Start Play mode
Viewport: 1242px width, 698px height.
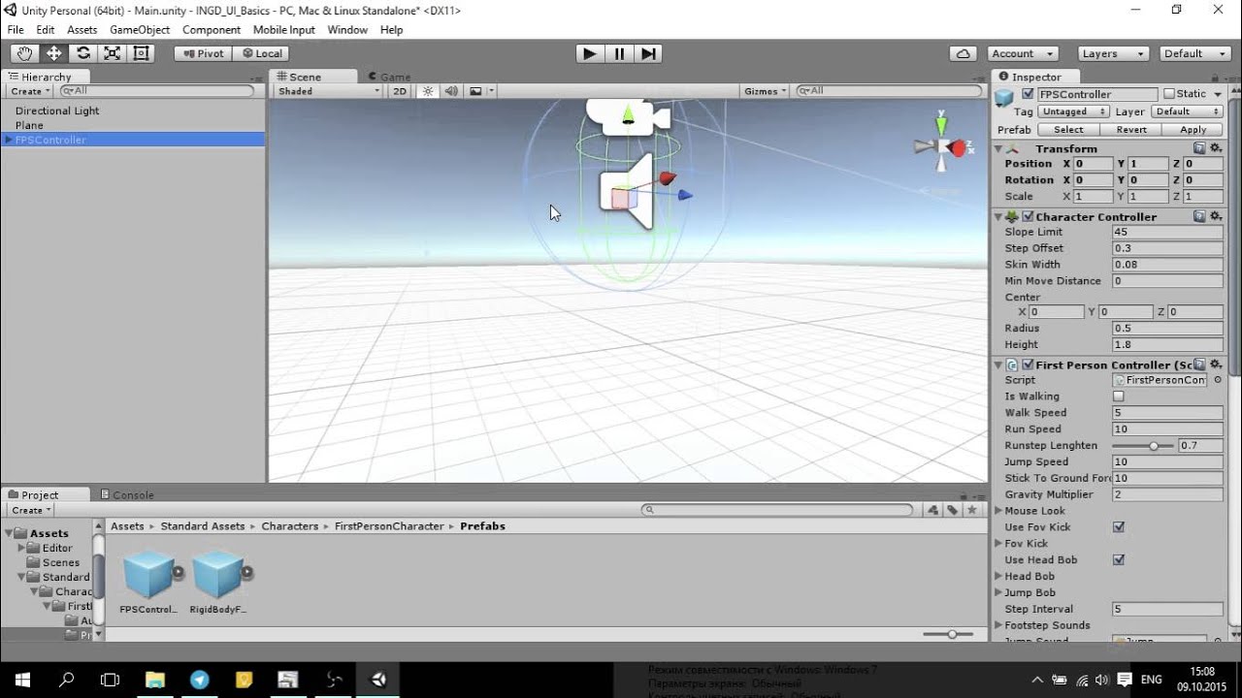[x=589, y=53]
